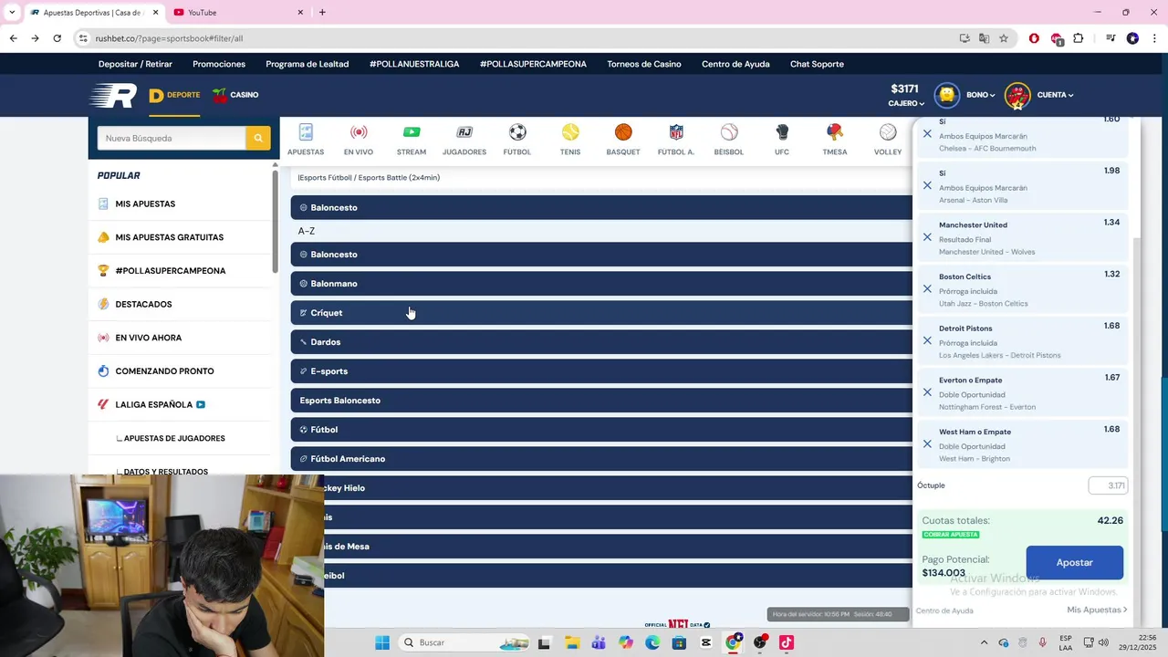Remove the Nottingham Forest - Everton selection
The image size is (1168, 657).
coord(927,392)
